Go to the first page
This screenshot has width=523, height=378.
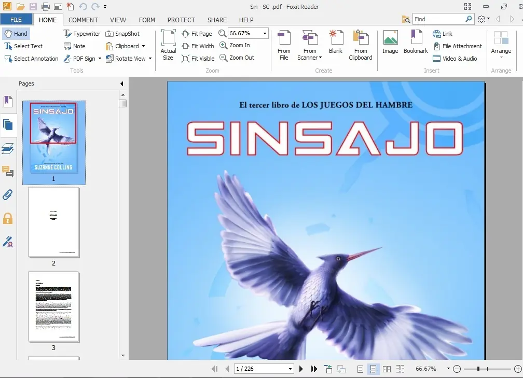pos(214,369)
